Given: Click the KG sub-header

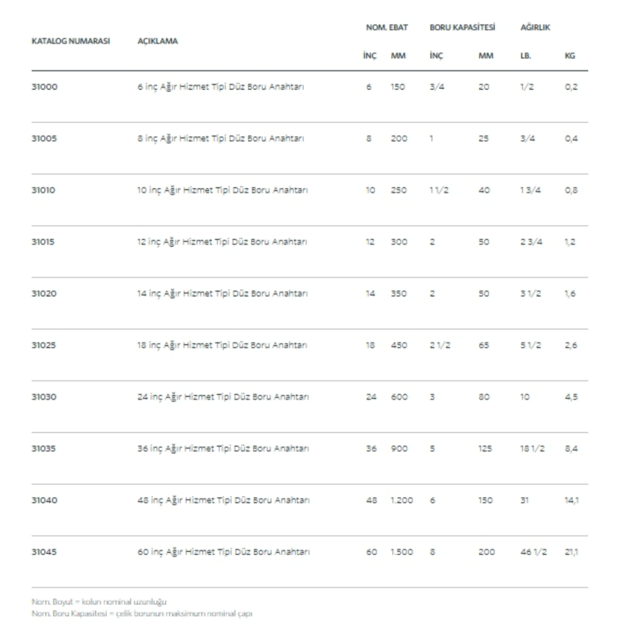Looking at the screenshot, I should (x=570, y=56).
